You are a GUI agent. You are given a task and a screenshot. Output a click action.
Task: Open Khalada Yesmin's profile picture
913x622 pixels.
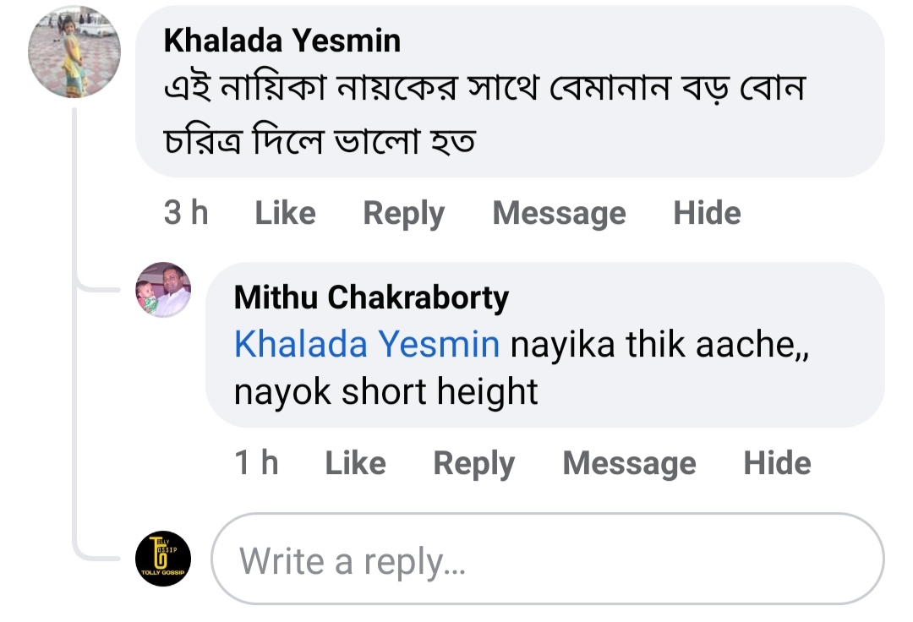coord(74,52)
